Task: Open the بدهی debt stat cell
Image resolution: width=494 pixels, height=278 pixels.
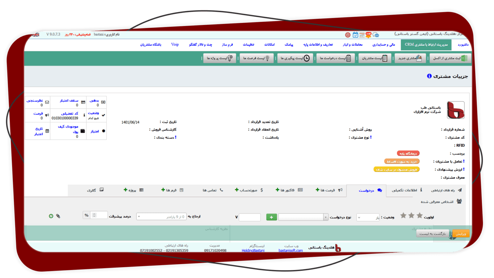Action: pyautogui.click(x=97, y=102)
